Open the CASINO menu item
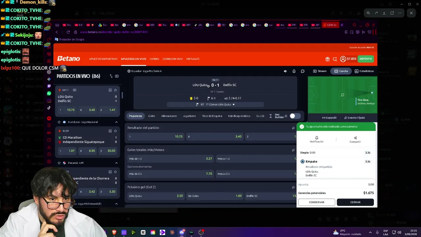 154,59
